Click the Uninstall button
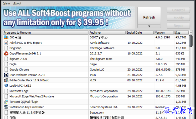 click(178, 10)
